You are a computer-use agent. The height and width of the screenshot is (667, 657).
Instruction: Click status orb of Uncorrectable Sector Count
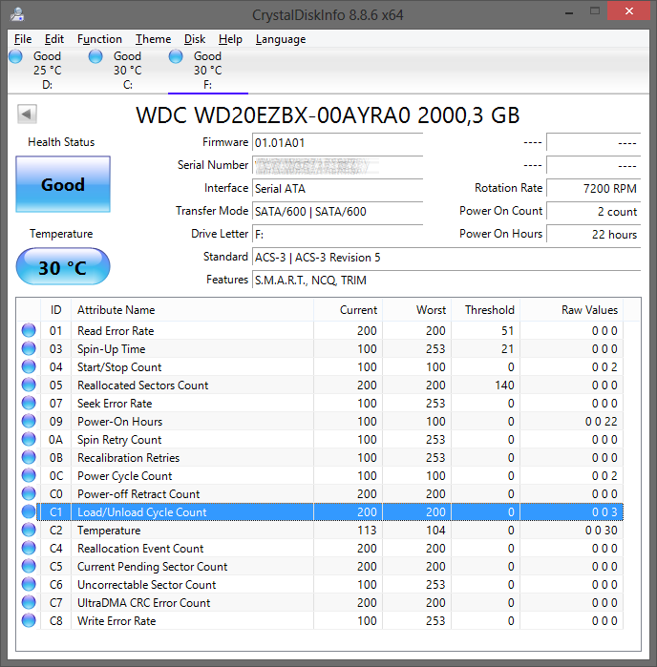click(x=29, y=585)
